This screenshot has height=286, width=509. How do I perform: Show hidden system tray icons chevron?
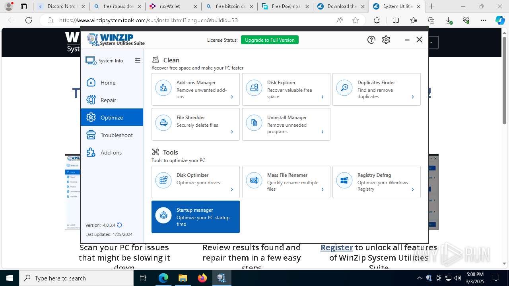pos(419,278)
